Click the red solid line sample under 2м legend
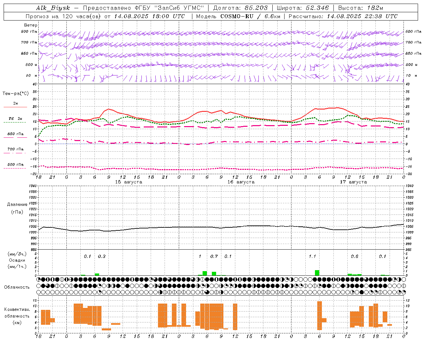 coord(15,107)
